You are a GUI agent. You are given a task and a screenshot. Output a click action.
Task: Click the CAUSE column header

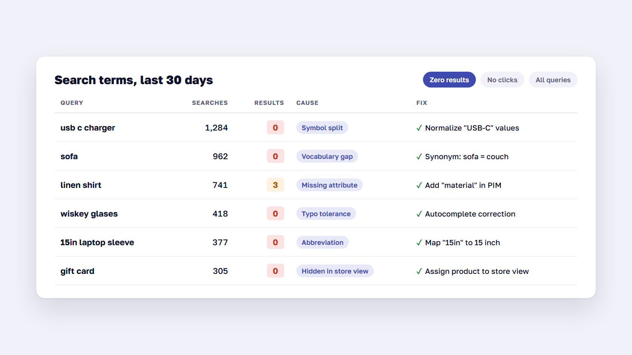307,103
